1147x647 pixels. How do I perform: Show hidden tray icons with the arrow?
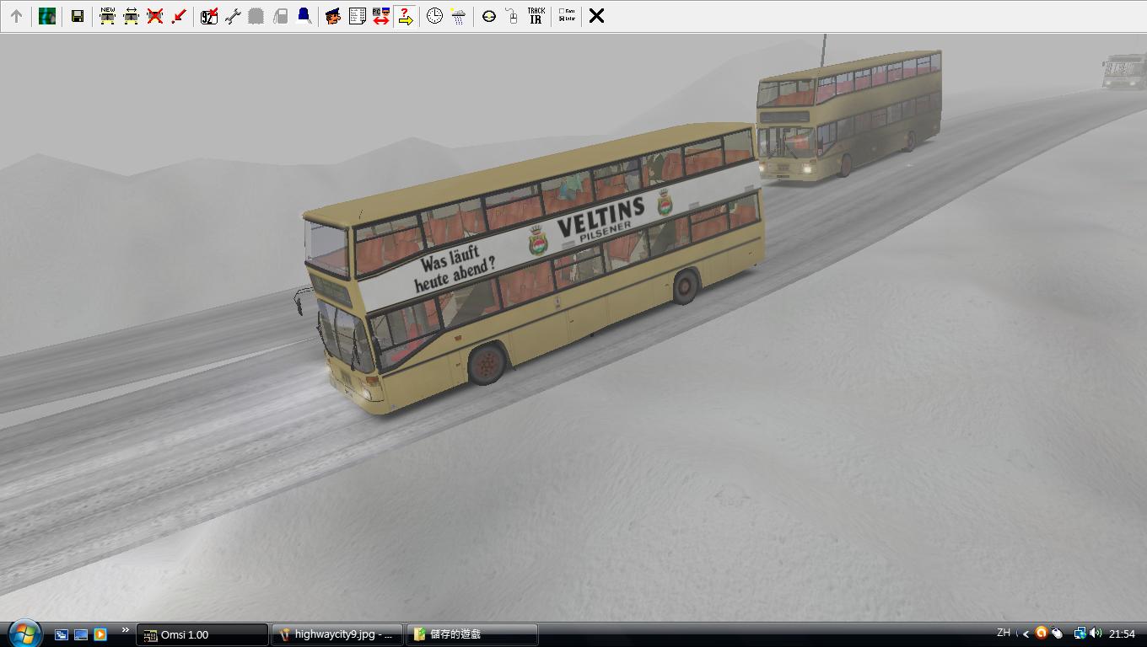pos(1026,634)
